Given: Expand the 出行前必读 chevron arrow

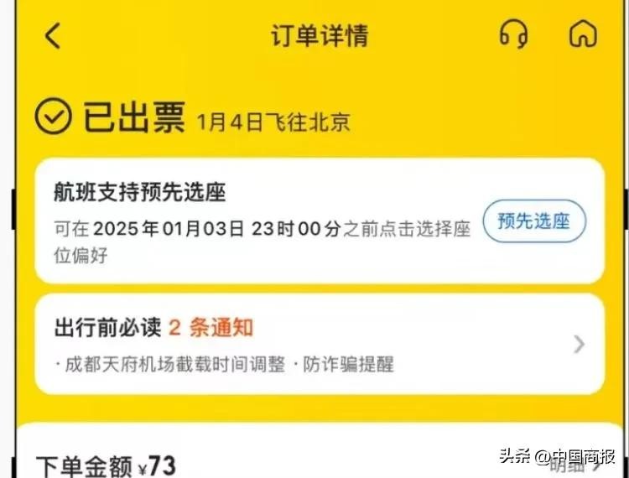Looking at the screenshot, I should pyautogui.click(x=579, y=344).
